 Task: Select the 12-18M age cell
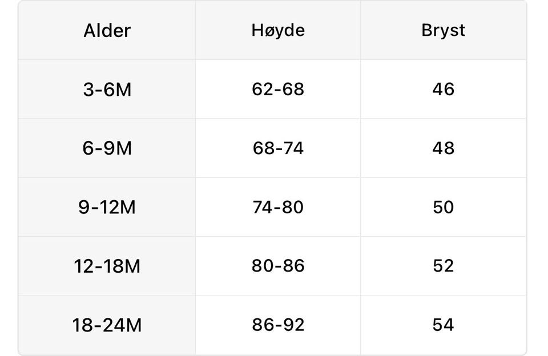click(x=107, y=266)
